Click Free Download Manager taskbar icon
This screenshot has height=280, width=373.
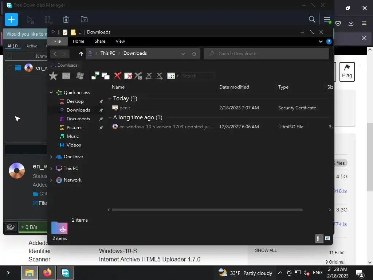point(65,272)
